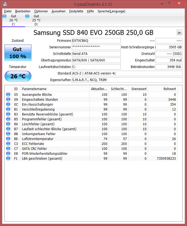Image resolution: width=187 pixels, height=226 pixels.
Task: Select the SATA CRC Fehler parameter name
Action: tap(34, 148)
